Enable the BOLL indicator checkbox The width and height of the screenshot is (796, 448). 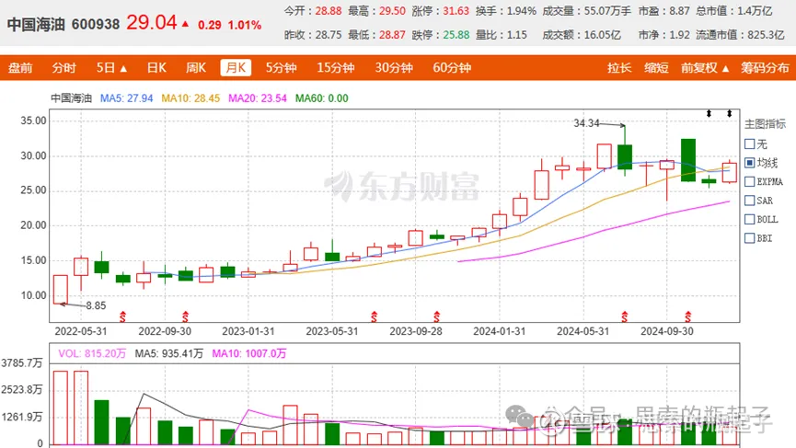tap(750, 219)
